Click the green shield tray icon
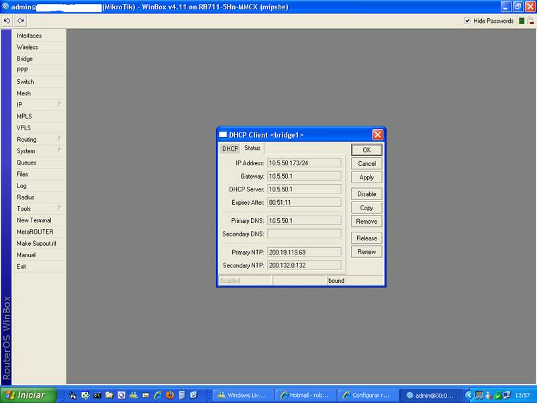Image resolution: width=537 pixels, height=403 pixels. (498, 395)
